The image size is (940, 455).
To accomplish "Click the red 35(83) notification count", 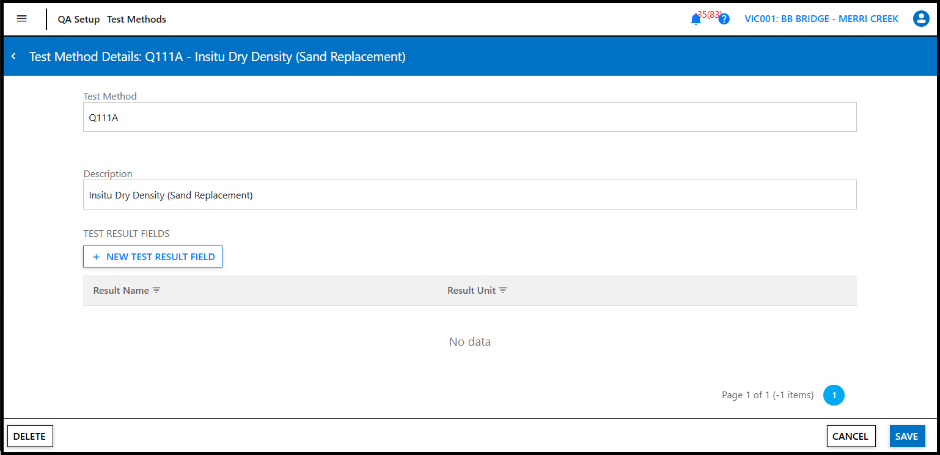I will point(710,14).
